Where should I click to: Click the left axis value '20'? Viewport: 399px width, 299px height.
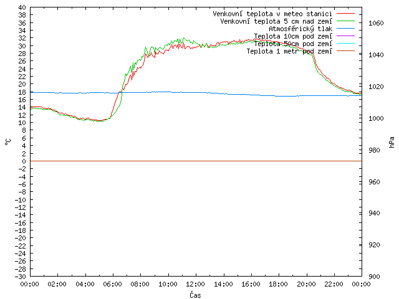click(22, 84)
